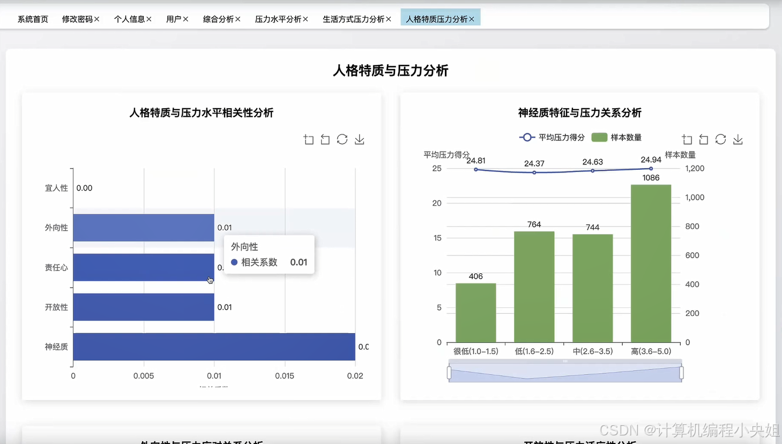782x444 pixels.
Task: Click the green bar labeled 744
Action: 593,288
